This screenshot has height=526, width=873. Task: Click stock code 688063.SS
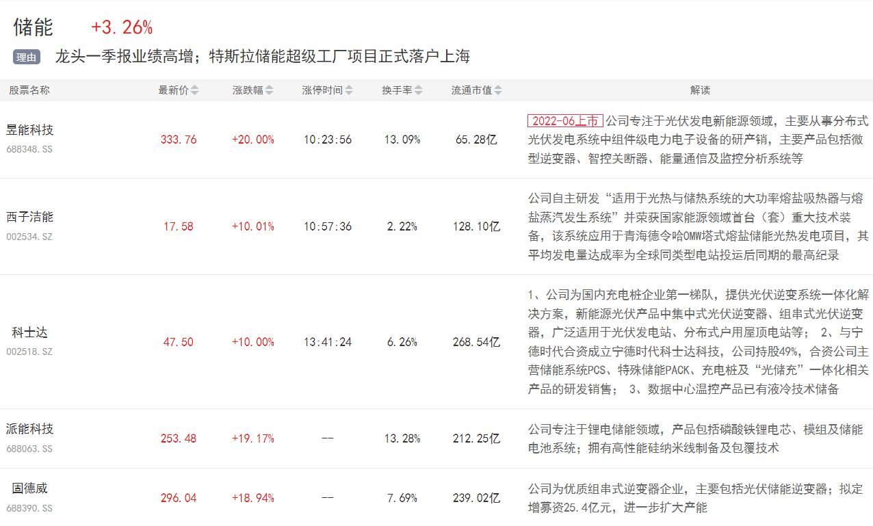click(x=29, y=449)
